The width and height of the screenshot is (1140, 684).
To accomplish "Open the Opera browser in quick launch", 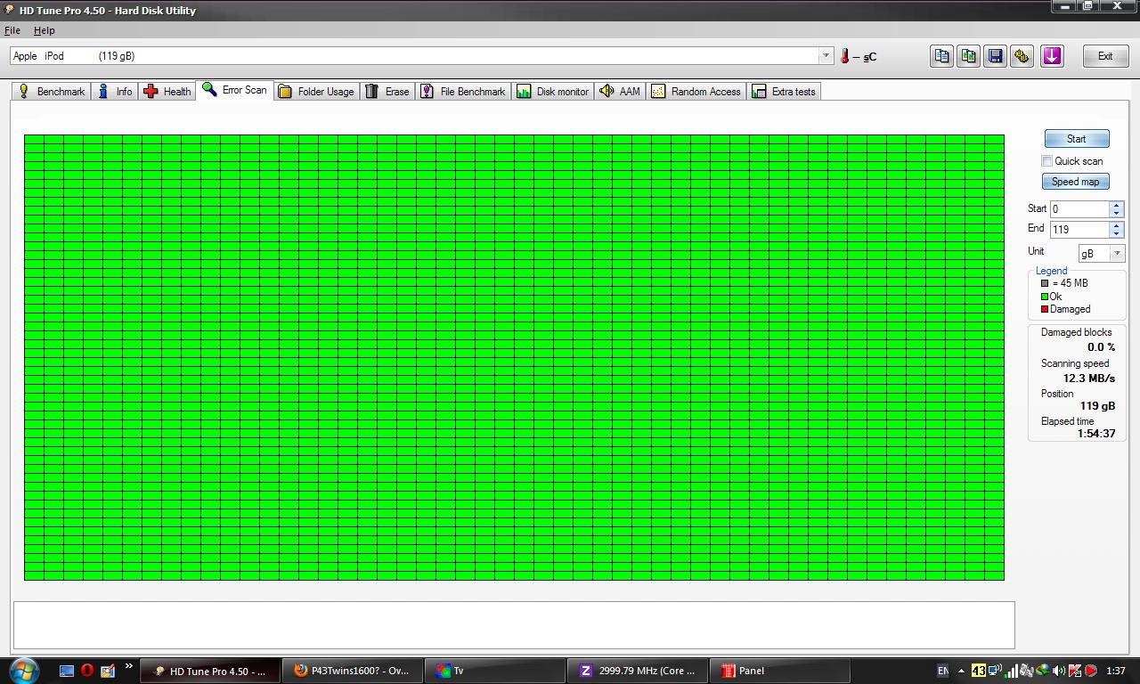I will pyautogui.click(x=87, y=671).
